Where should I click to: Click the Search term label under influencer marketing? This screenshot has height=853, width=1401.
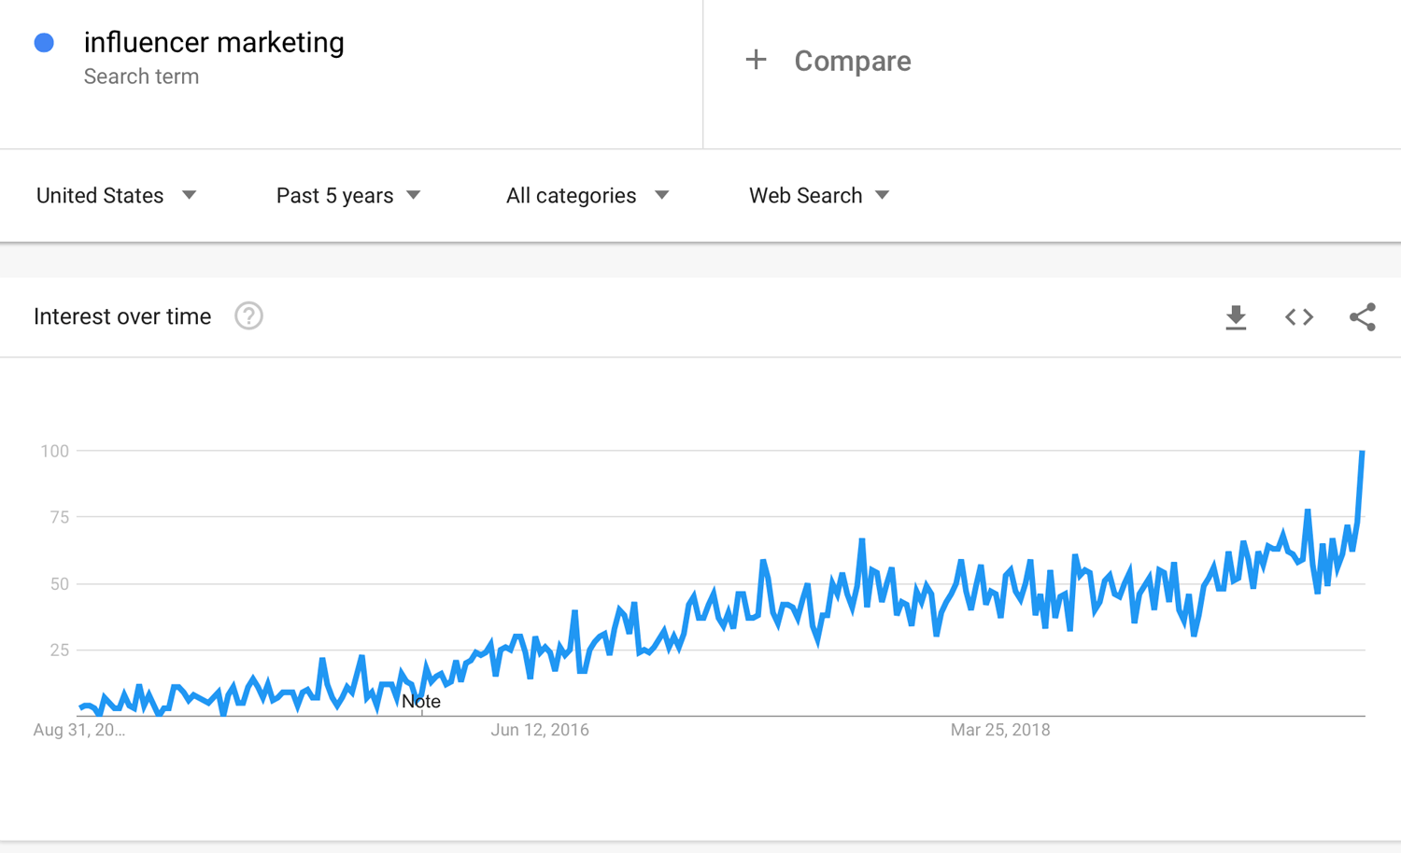[141, 77]
